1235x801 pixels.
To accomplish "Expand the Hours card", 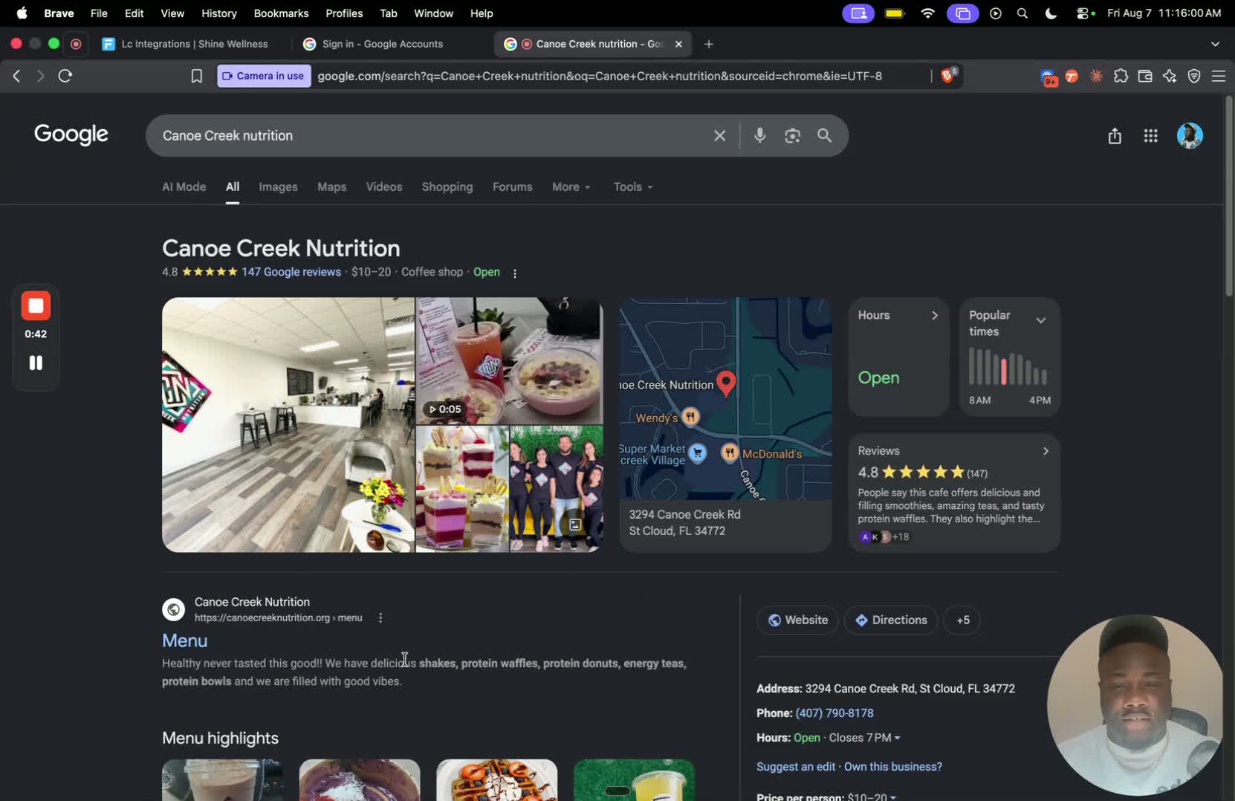I will (898, 357).
